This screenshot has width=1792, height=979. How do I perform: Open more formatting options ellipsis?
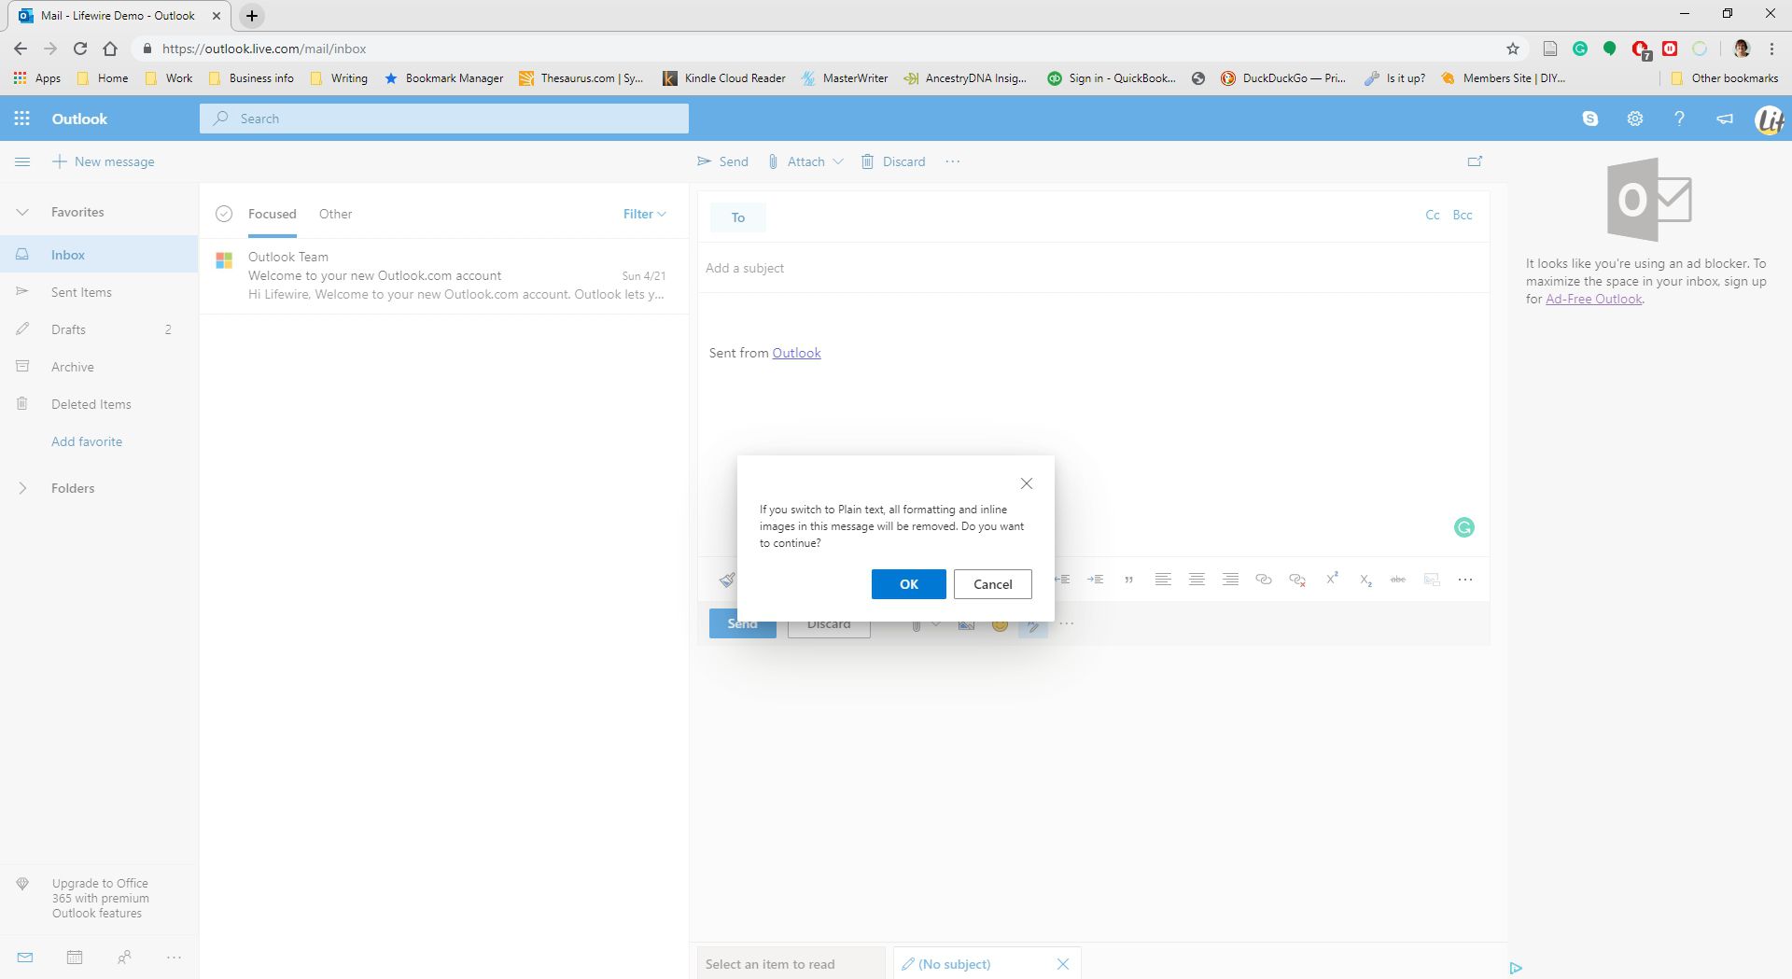point(1465,580)
